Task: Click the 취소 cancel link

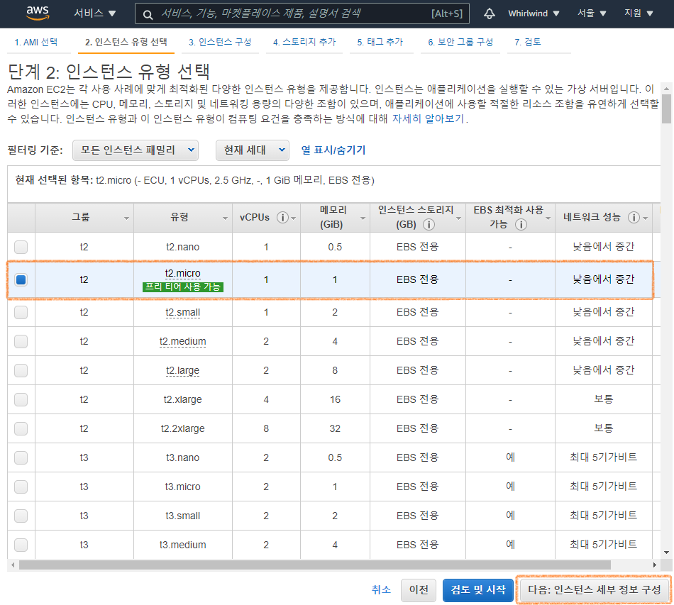Action: coord(381,590)
